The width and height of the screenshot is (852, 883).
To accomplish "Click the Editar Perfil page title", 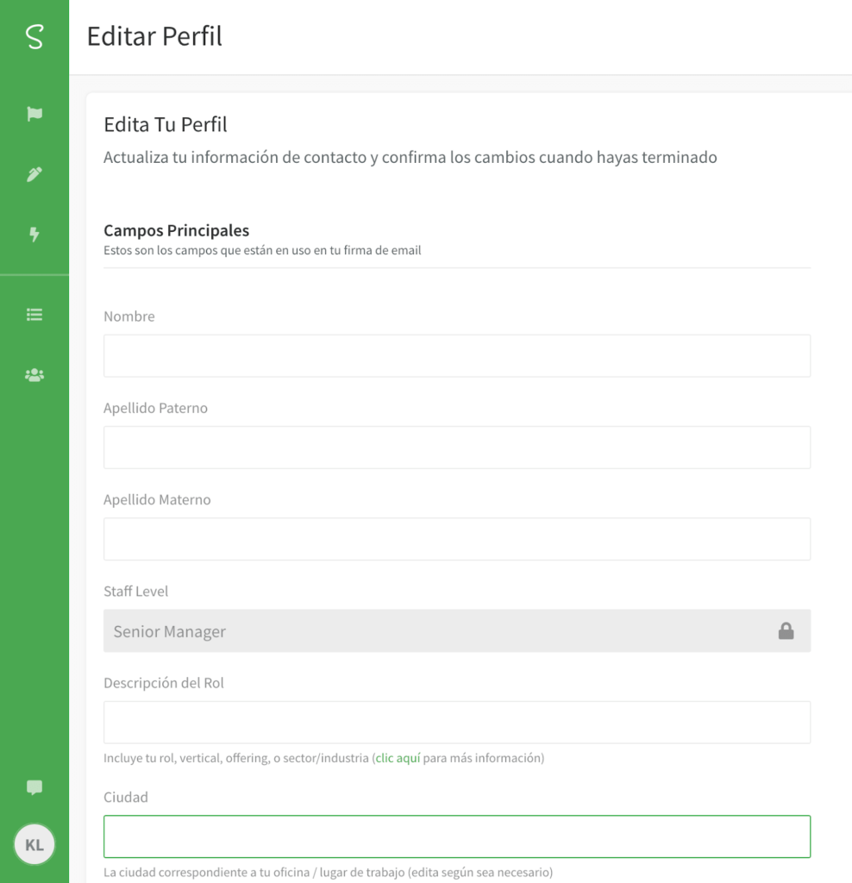I will click(154, 36).
